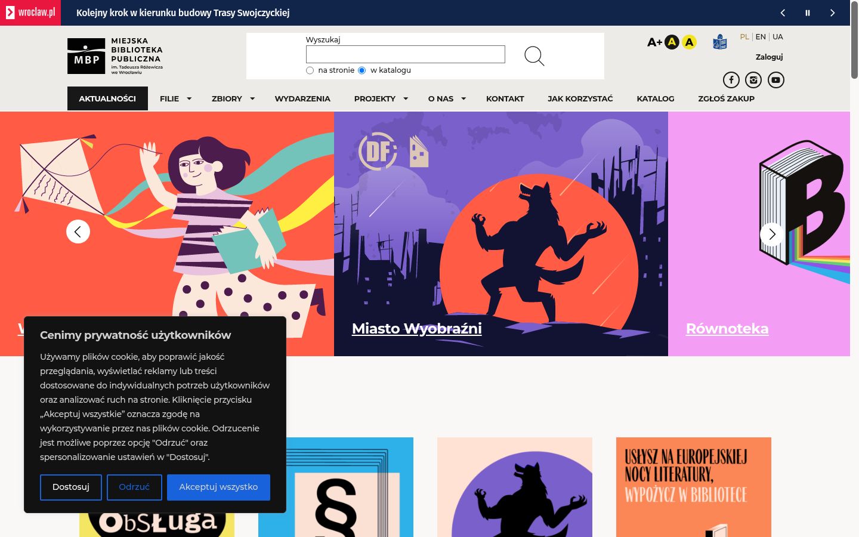Image resolution: width=859 pixels, height=537 pixels.
Task: Open the JAK KORZYSTAĆ menu item
Action: 580,99
